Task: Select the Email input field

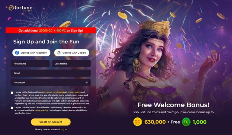Action: (x=51, y=73)
